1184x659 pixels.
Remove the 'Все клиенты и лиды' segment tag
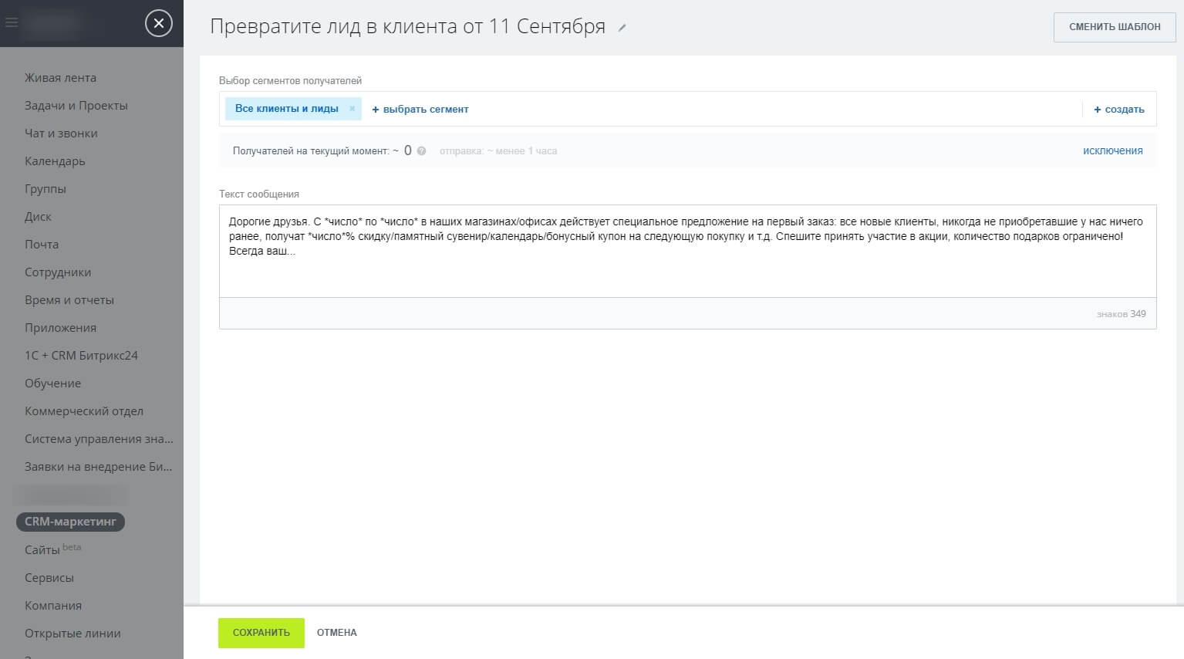(x=352, y=109)
